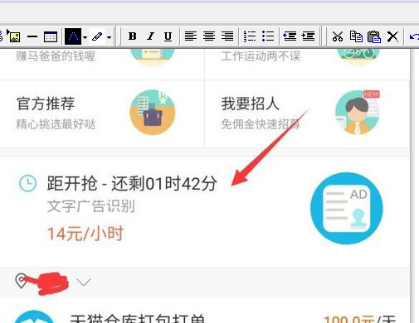Click the 14元/小时 wage text
This screenshot has width=419, height=323.
pyautogui.click(x=85, y=234)
